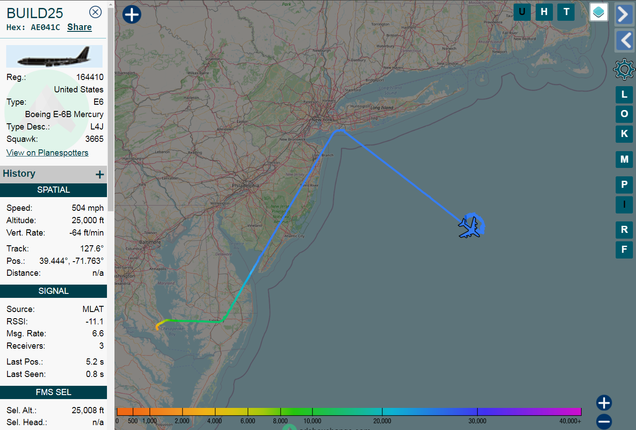The height and width of the screenshot is (430, 636).
Task: Toggle the H map button
Action: click(544, 12)
